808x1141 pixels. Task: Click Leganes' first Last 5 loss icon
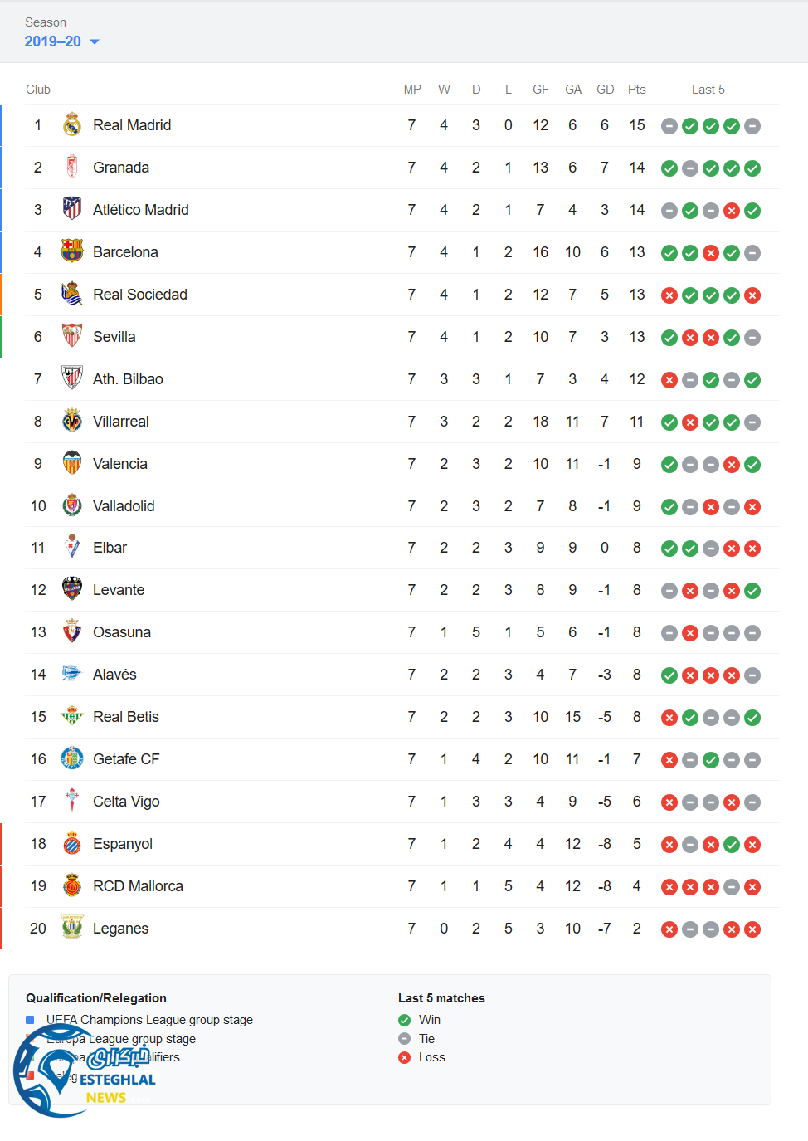[669, 929]
